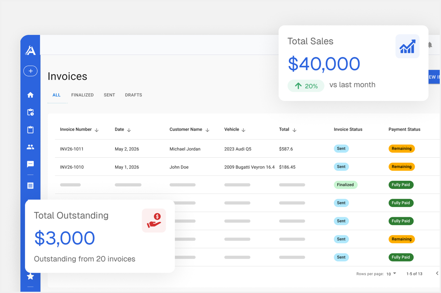Open the invoices receipt icon in sidebar

(30, 186)
